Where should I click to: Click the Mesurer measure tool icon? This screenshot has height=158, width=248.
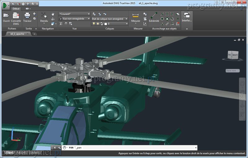point(135,15)
